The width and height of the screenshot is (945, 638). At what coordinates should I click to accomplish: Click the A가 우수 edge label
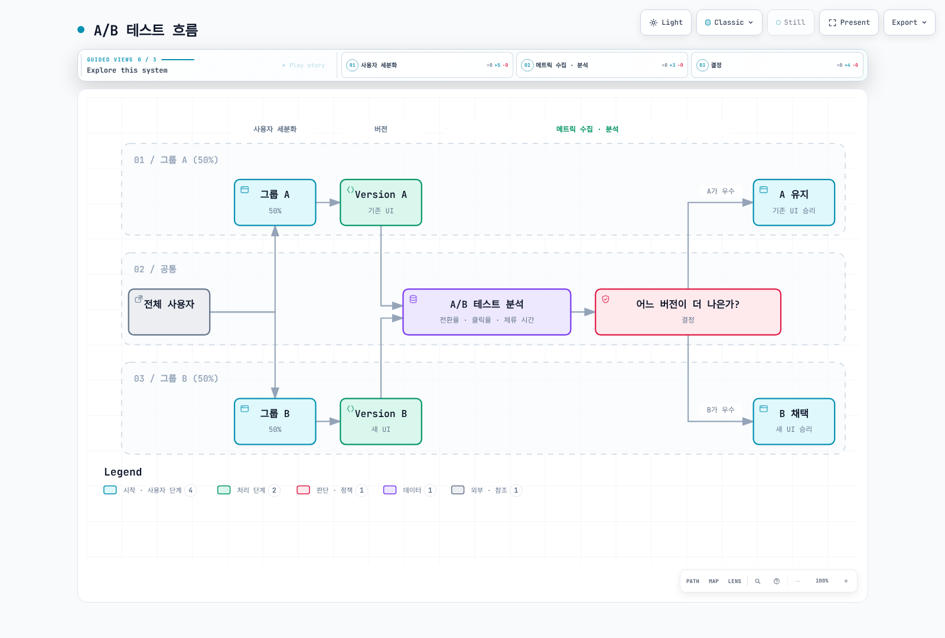point(721,191)
